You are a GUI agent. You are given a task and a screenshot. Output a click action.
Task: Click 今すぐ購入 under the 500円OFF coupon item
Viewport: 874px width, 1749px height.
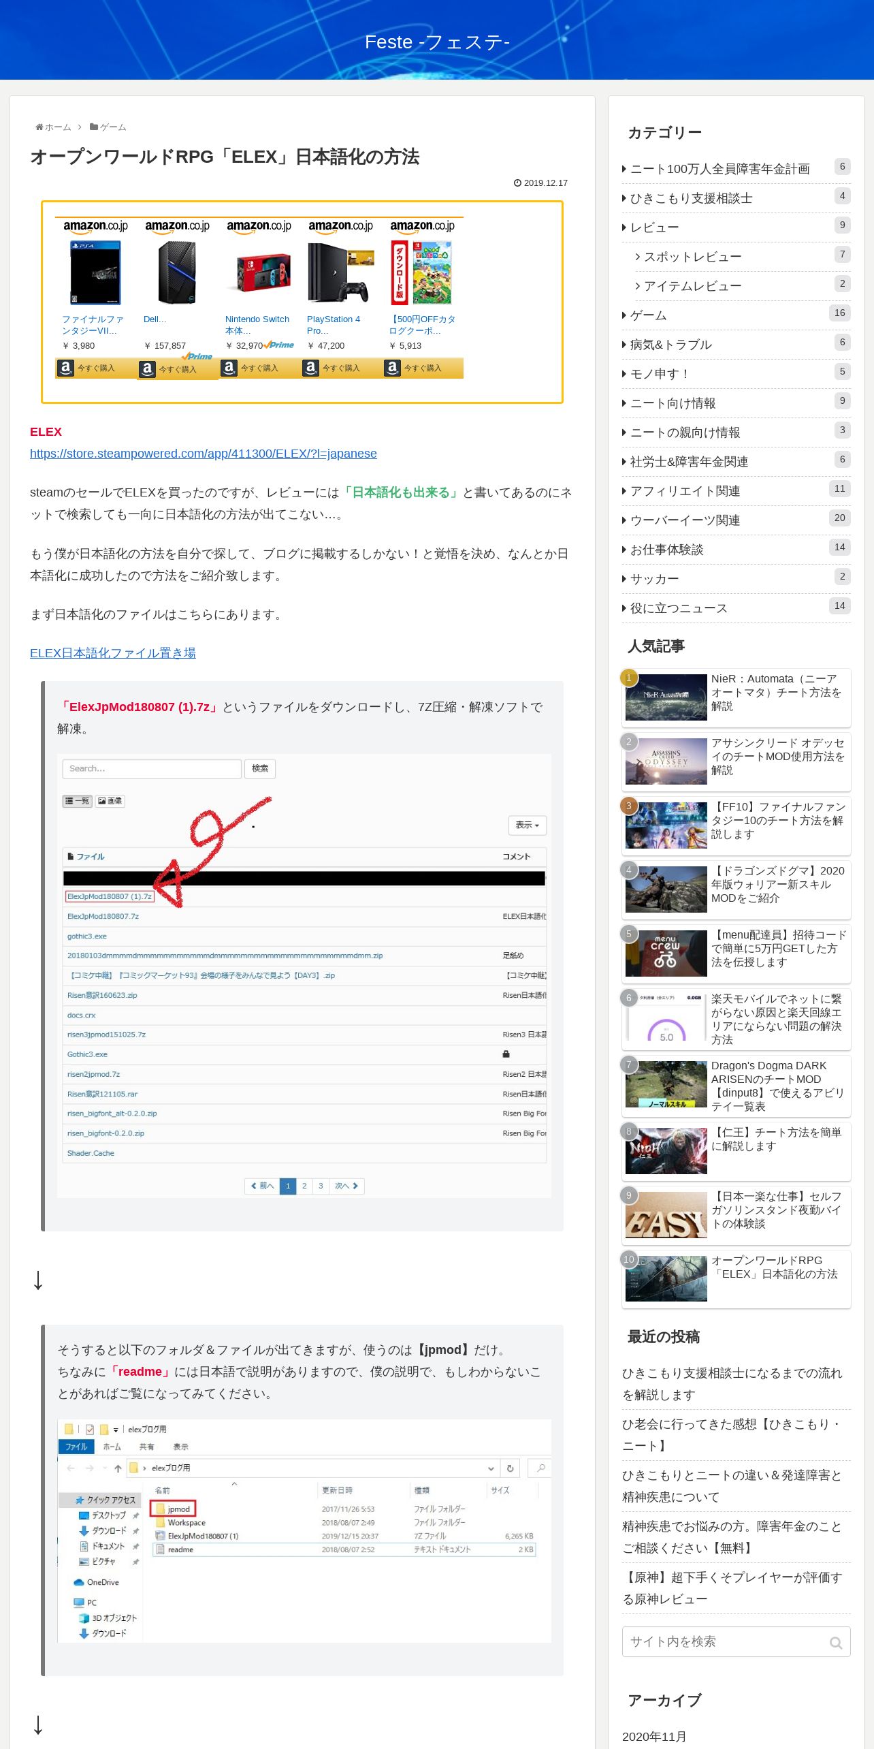pyautogui.click(x=423, y=368)
